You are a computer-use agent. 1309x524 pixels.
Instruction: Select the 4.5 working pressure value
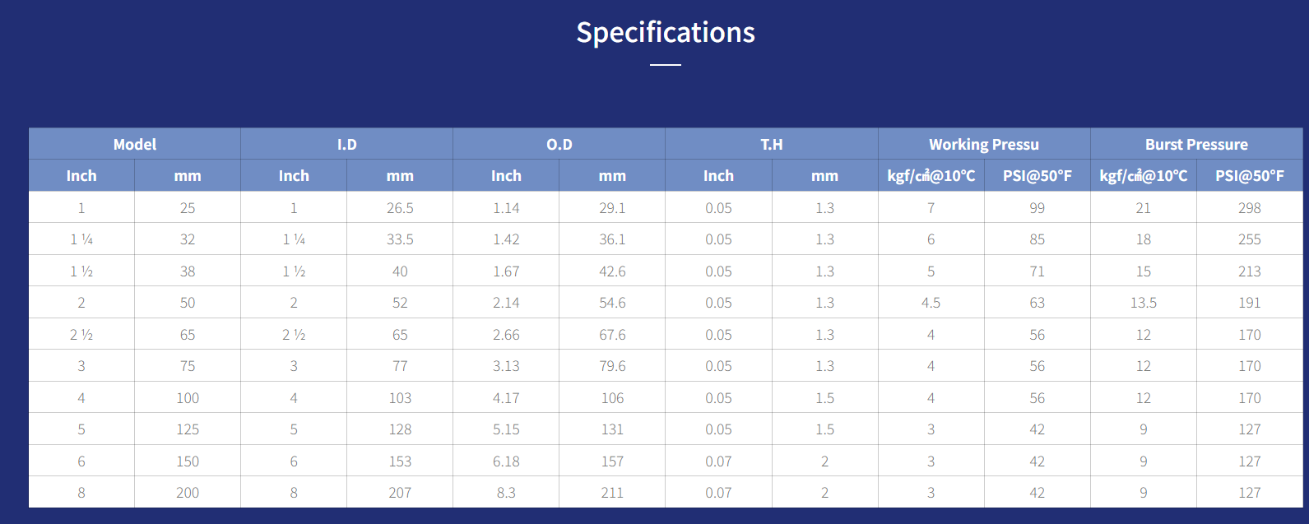pos(931,303)
